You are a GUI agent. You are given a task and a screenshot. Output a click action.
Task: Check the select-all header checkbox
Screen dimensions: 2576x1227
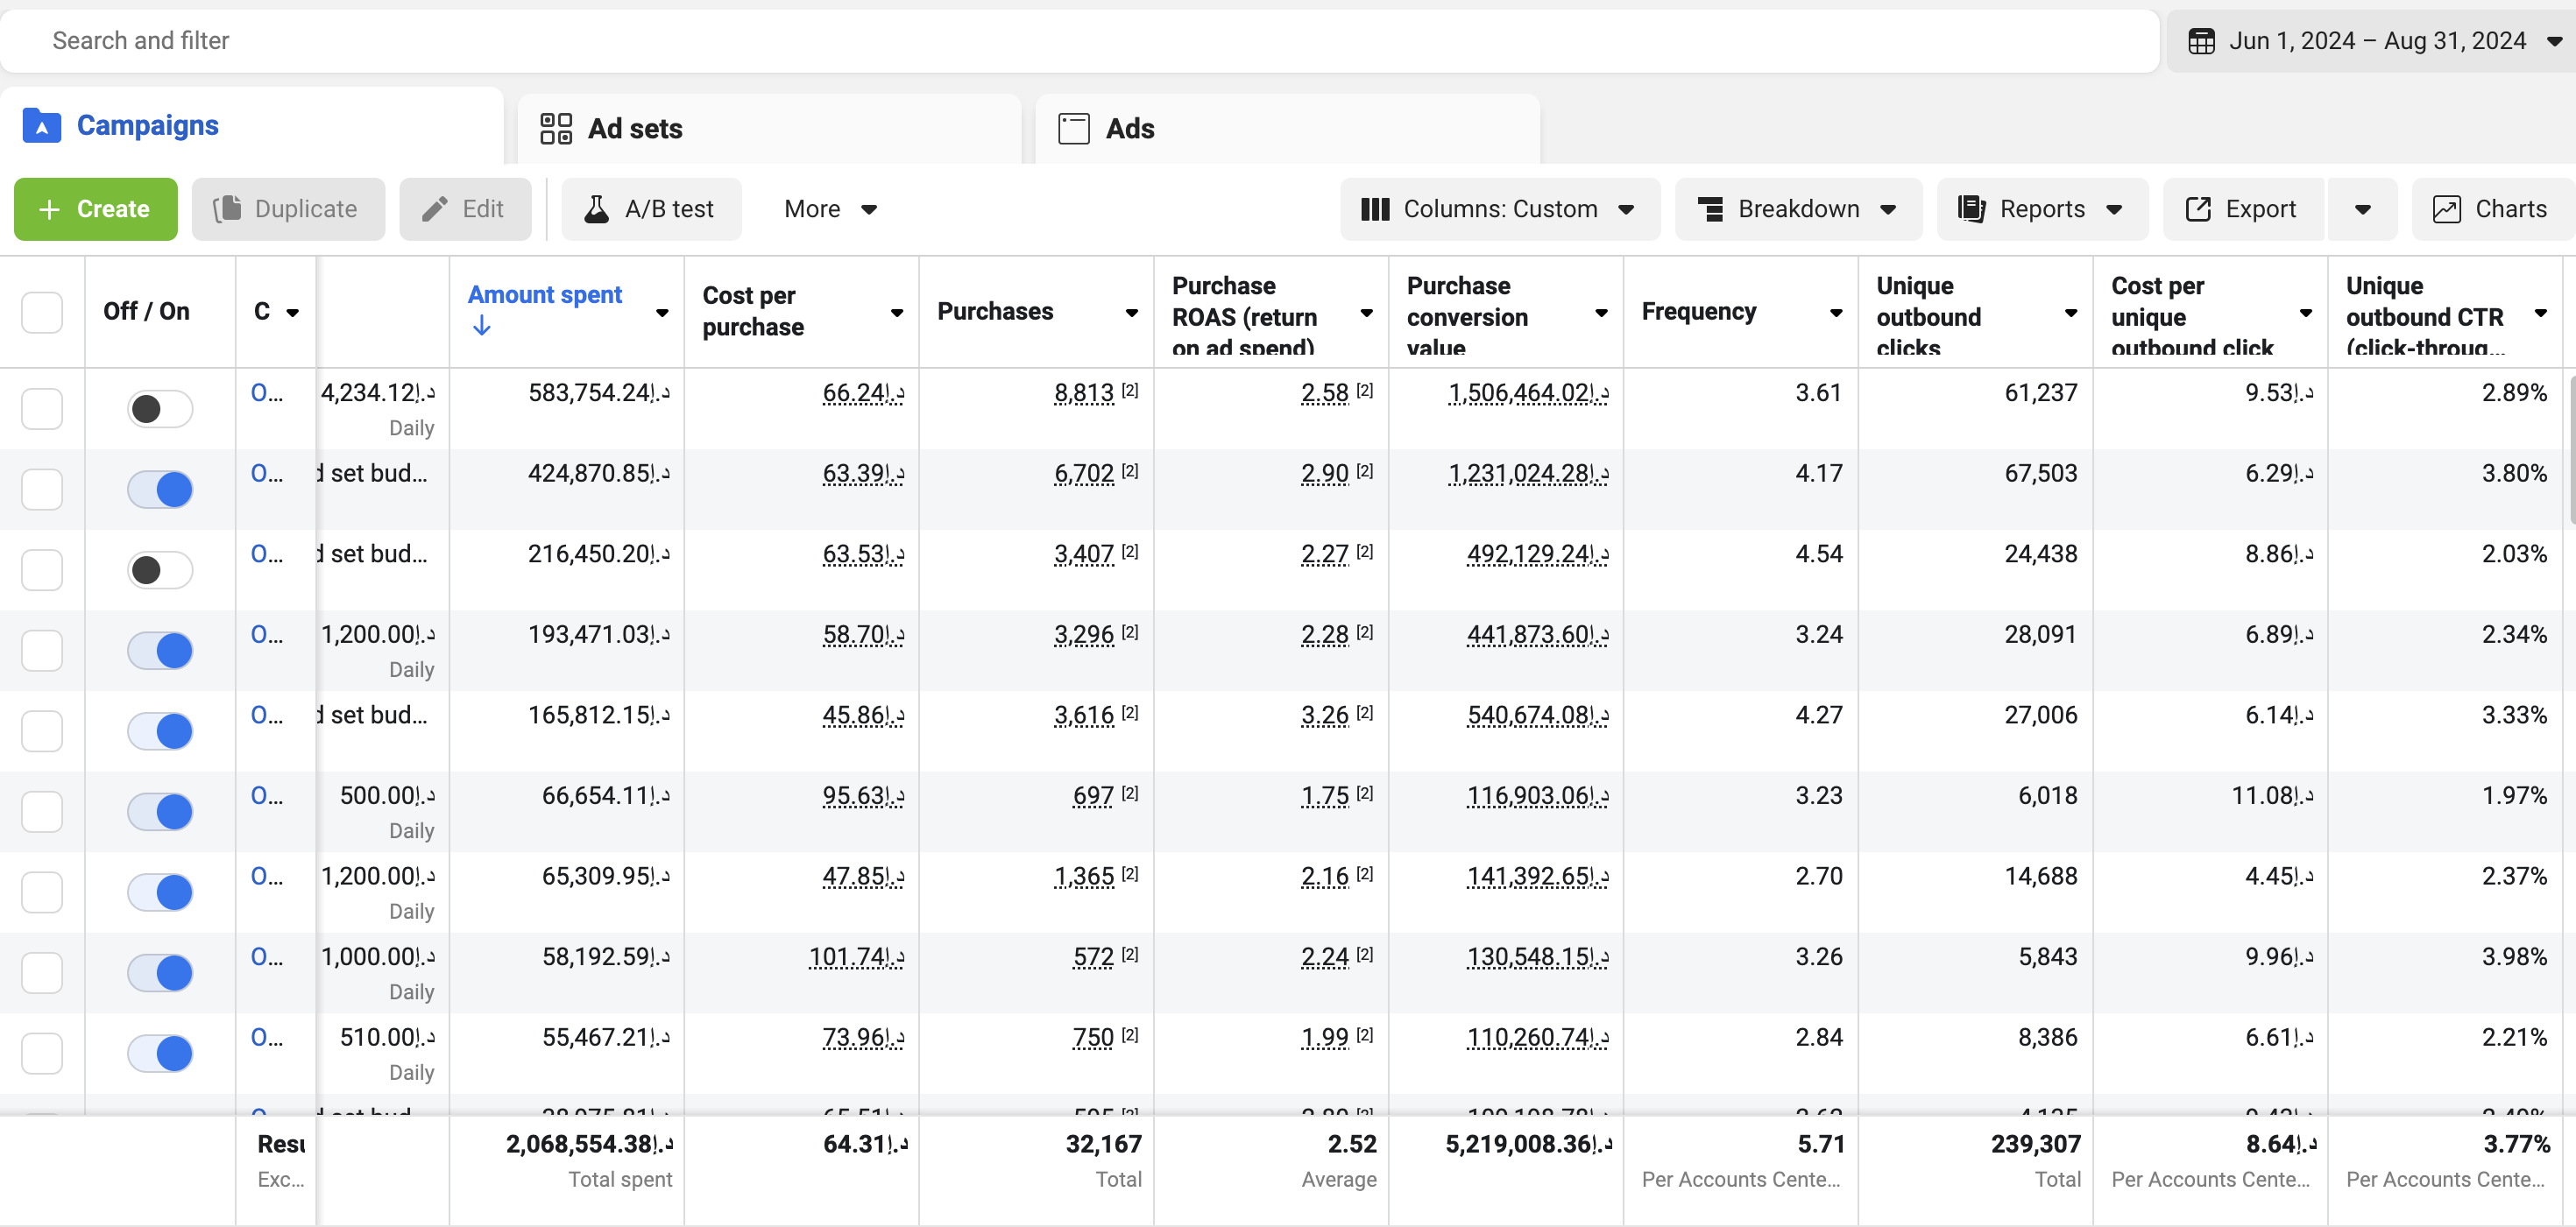coord(42,312)
